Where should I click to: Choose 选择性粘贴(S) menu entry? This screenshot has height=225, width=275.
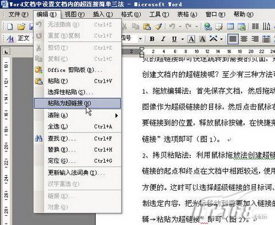pos(77,93)
